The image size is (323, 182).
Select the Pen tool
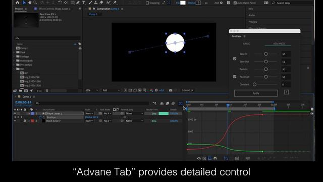78,3
